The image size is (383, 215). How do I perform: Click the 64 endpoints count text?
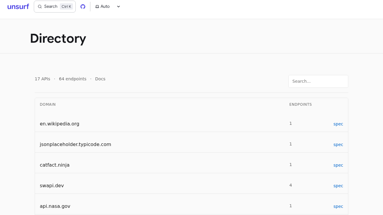point(73,79)
